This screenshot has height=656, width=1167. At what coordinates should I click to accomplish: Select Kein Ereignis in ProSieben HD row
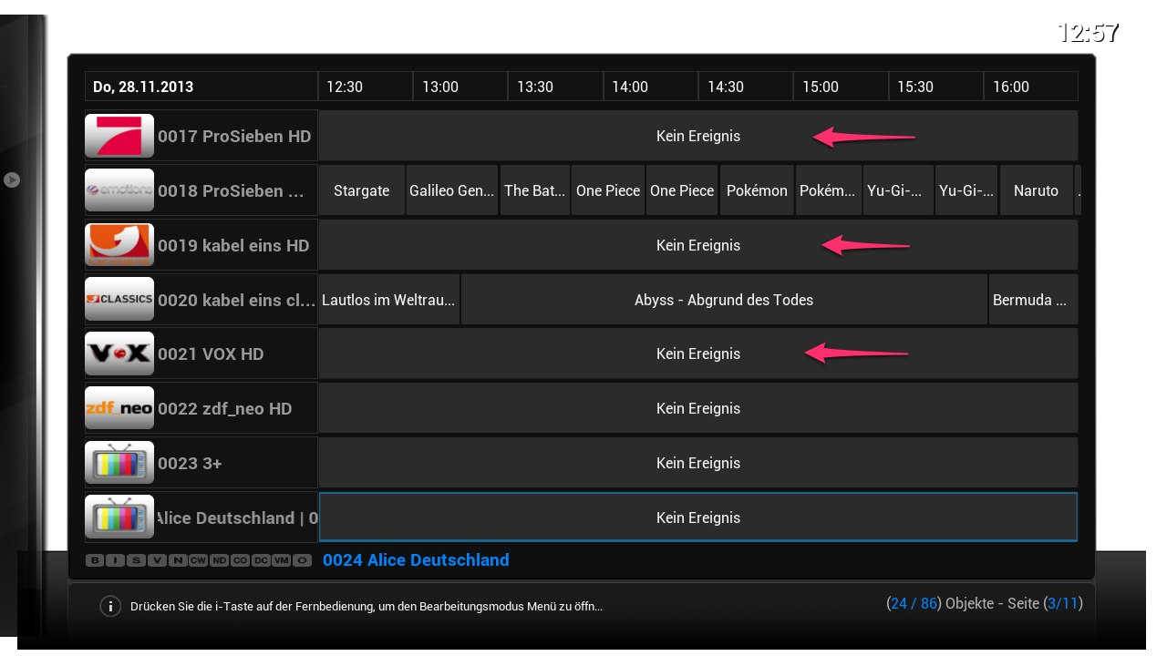pyautogui.click(x=698, y=136)
